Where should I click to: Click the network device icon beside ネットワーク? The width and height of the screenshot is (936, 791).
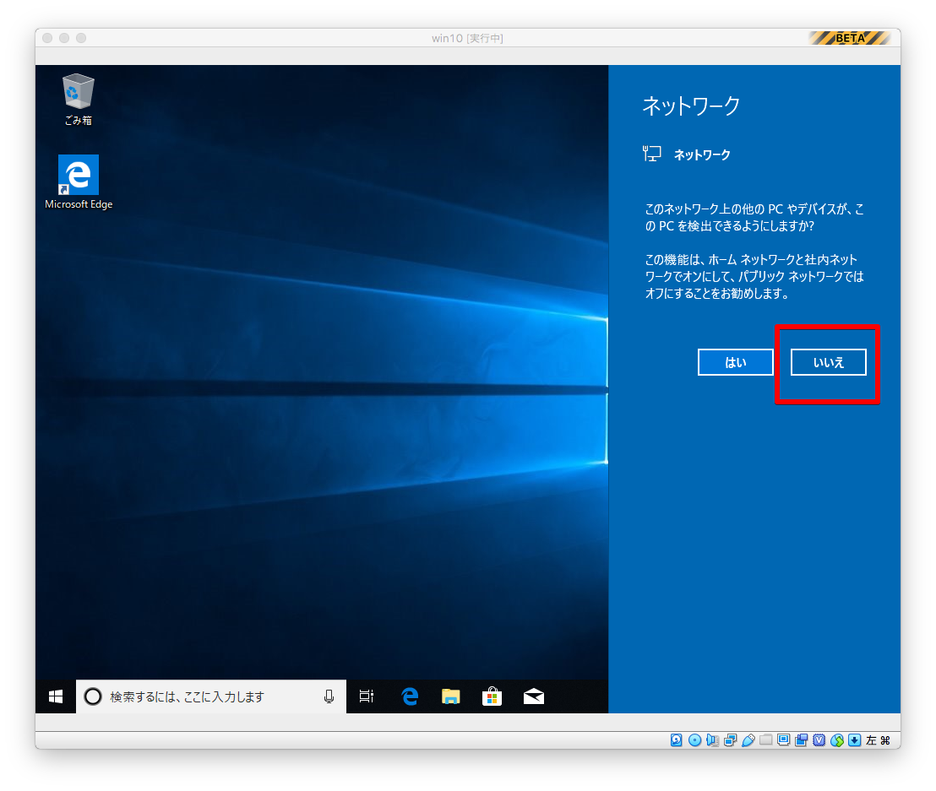(652, 154)
